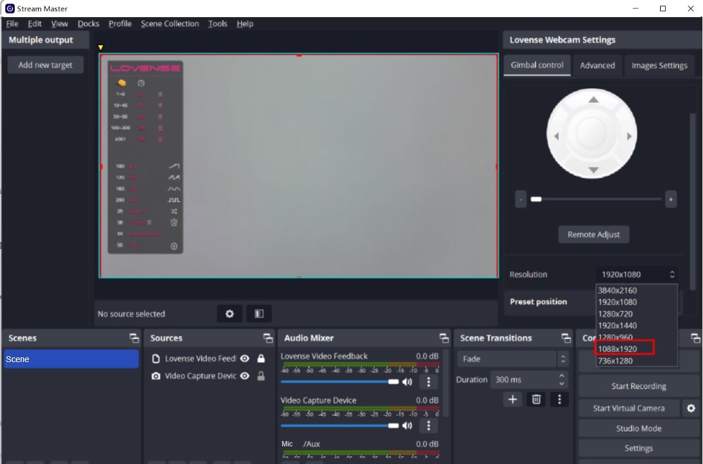Viewport: 703px width, 464px height.
Task: Delete the scene transition trash icon
Action: pos(536,399)
